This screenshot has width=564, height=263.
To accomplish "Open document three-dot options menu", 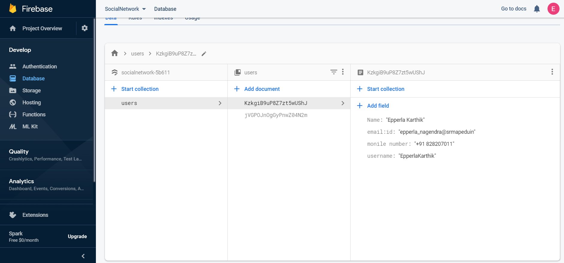I will 552,72.
